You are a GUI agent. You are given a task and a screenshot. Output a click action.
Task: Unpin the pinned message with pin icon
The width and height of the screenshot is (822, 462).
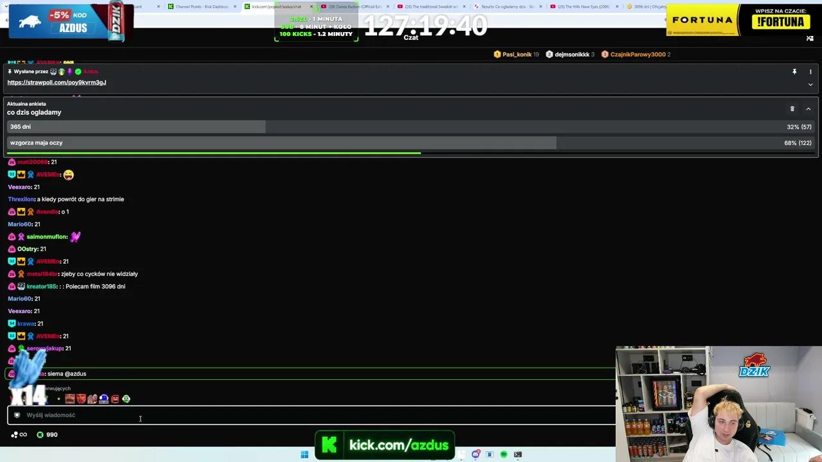794,72
